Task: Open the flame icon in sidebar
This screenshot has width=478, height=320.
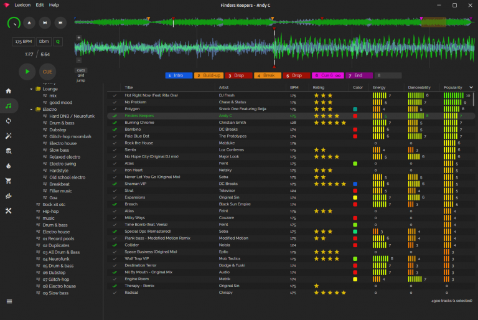Action: point(9,166)
